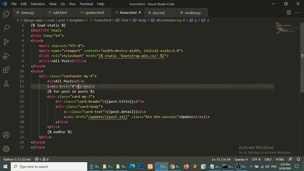Click the vertical editor scrollbar
The height and width of the screenshot is (171, 304).
(302, 57)
